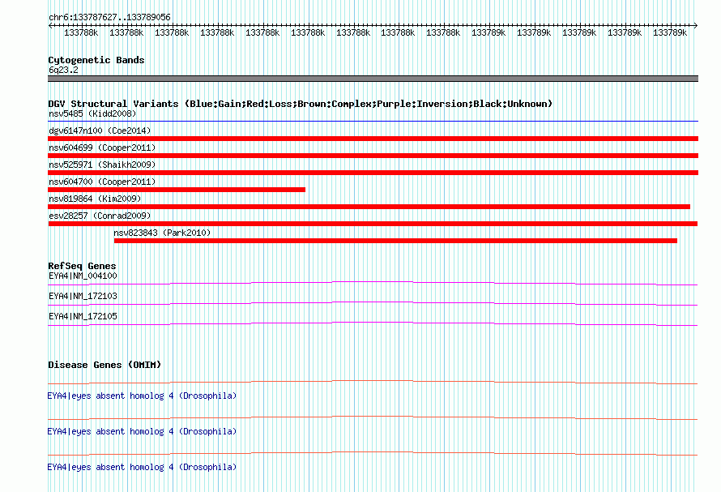Open the esv28257 (Conrad2009) variant label
The width and height of the screenshot is (721, 492).
[x=100, y=216]
